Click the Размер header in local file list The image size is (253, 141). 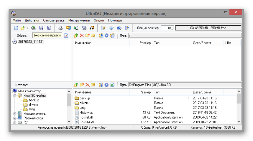(x=145, y=92)
